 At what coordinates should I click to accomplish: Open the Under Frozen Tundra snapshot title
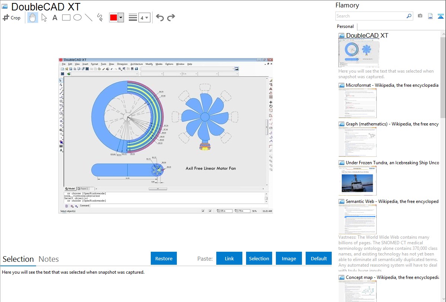[392, 162]
